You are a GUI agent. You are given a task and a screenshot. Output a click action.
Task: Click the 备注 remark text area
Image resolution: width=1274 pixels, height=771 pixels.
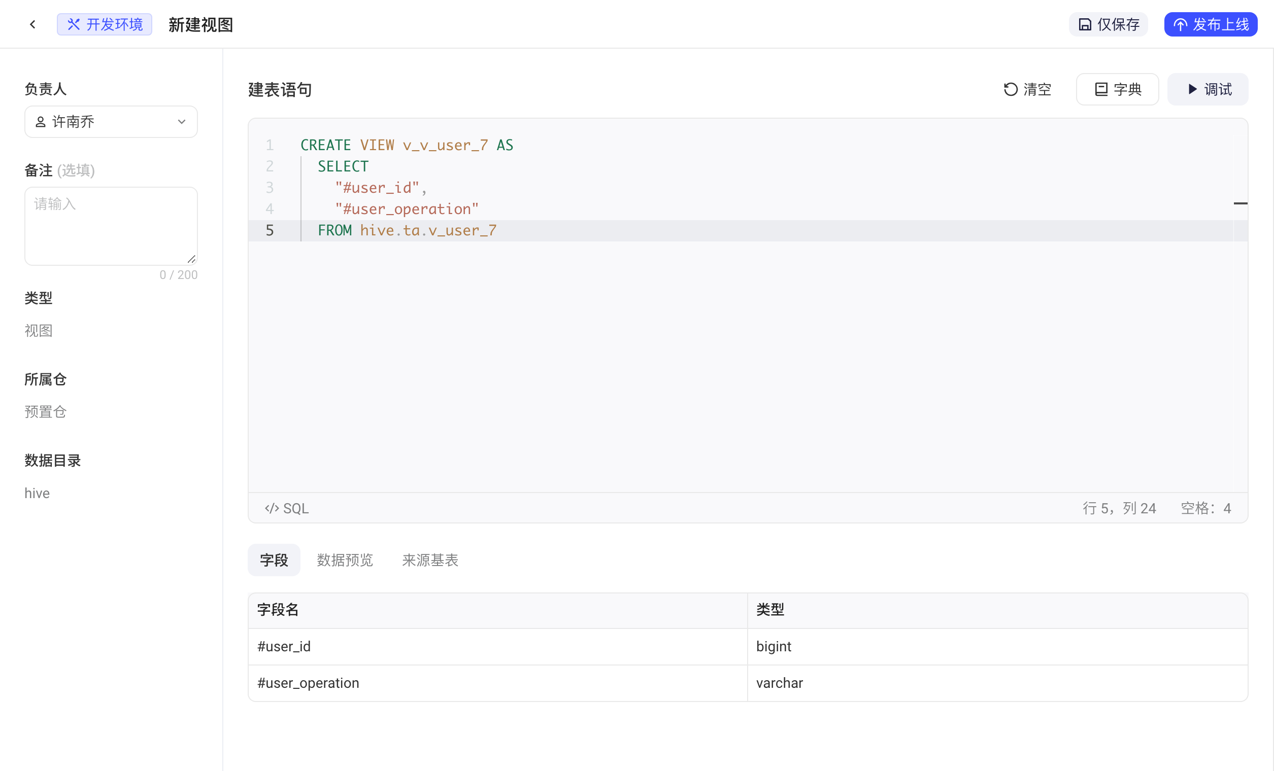tap(111, 226)
